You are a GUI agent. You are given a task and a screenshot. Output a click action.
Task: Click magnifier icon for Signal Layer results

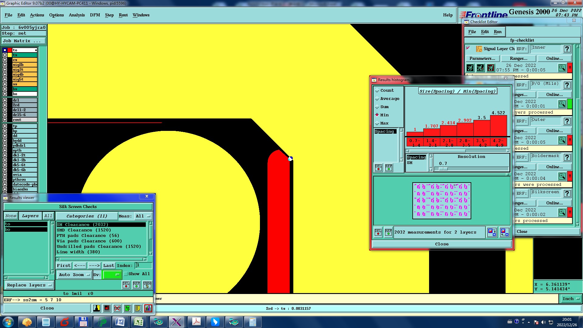click(x=562, y=68)
